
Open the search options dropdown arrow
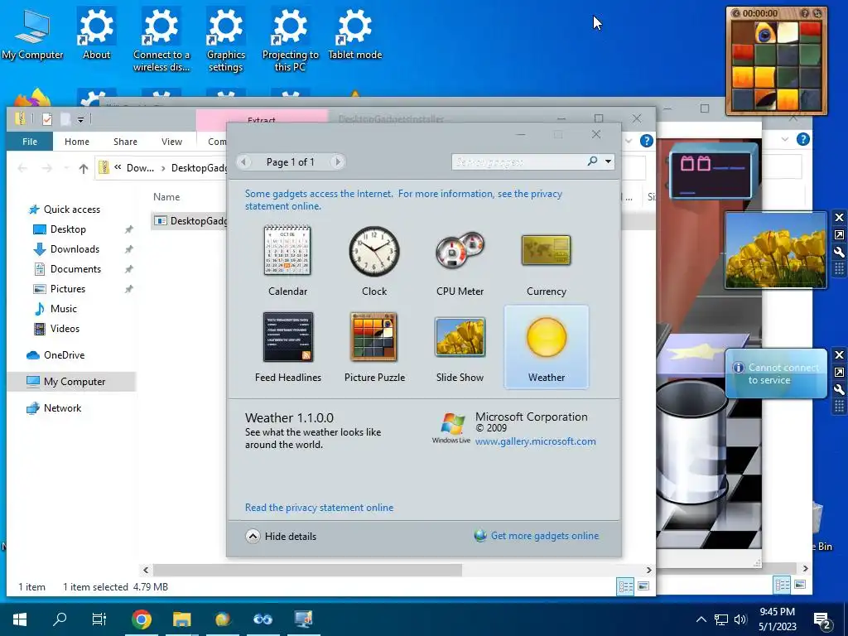pos(609,161)
